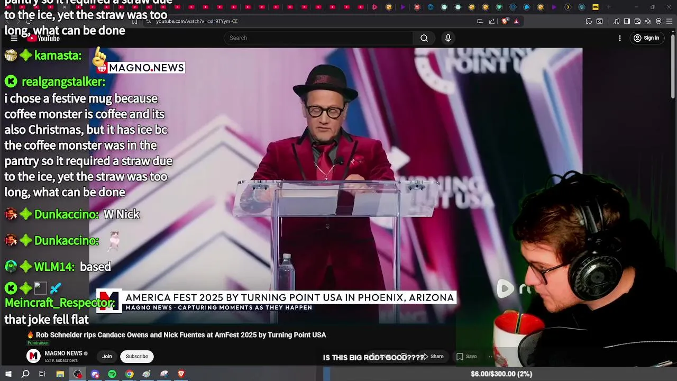Click the YouTube search magnifier button
This screenshot has width=677, height=381.
424,38
